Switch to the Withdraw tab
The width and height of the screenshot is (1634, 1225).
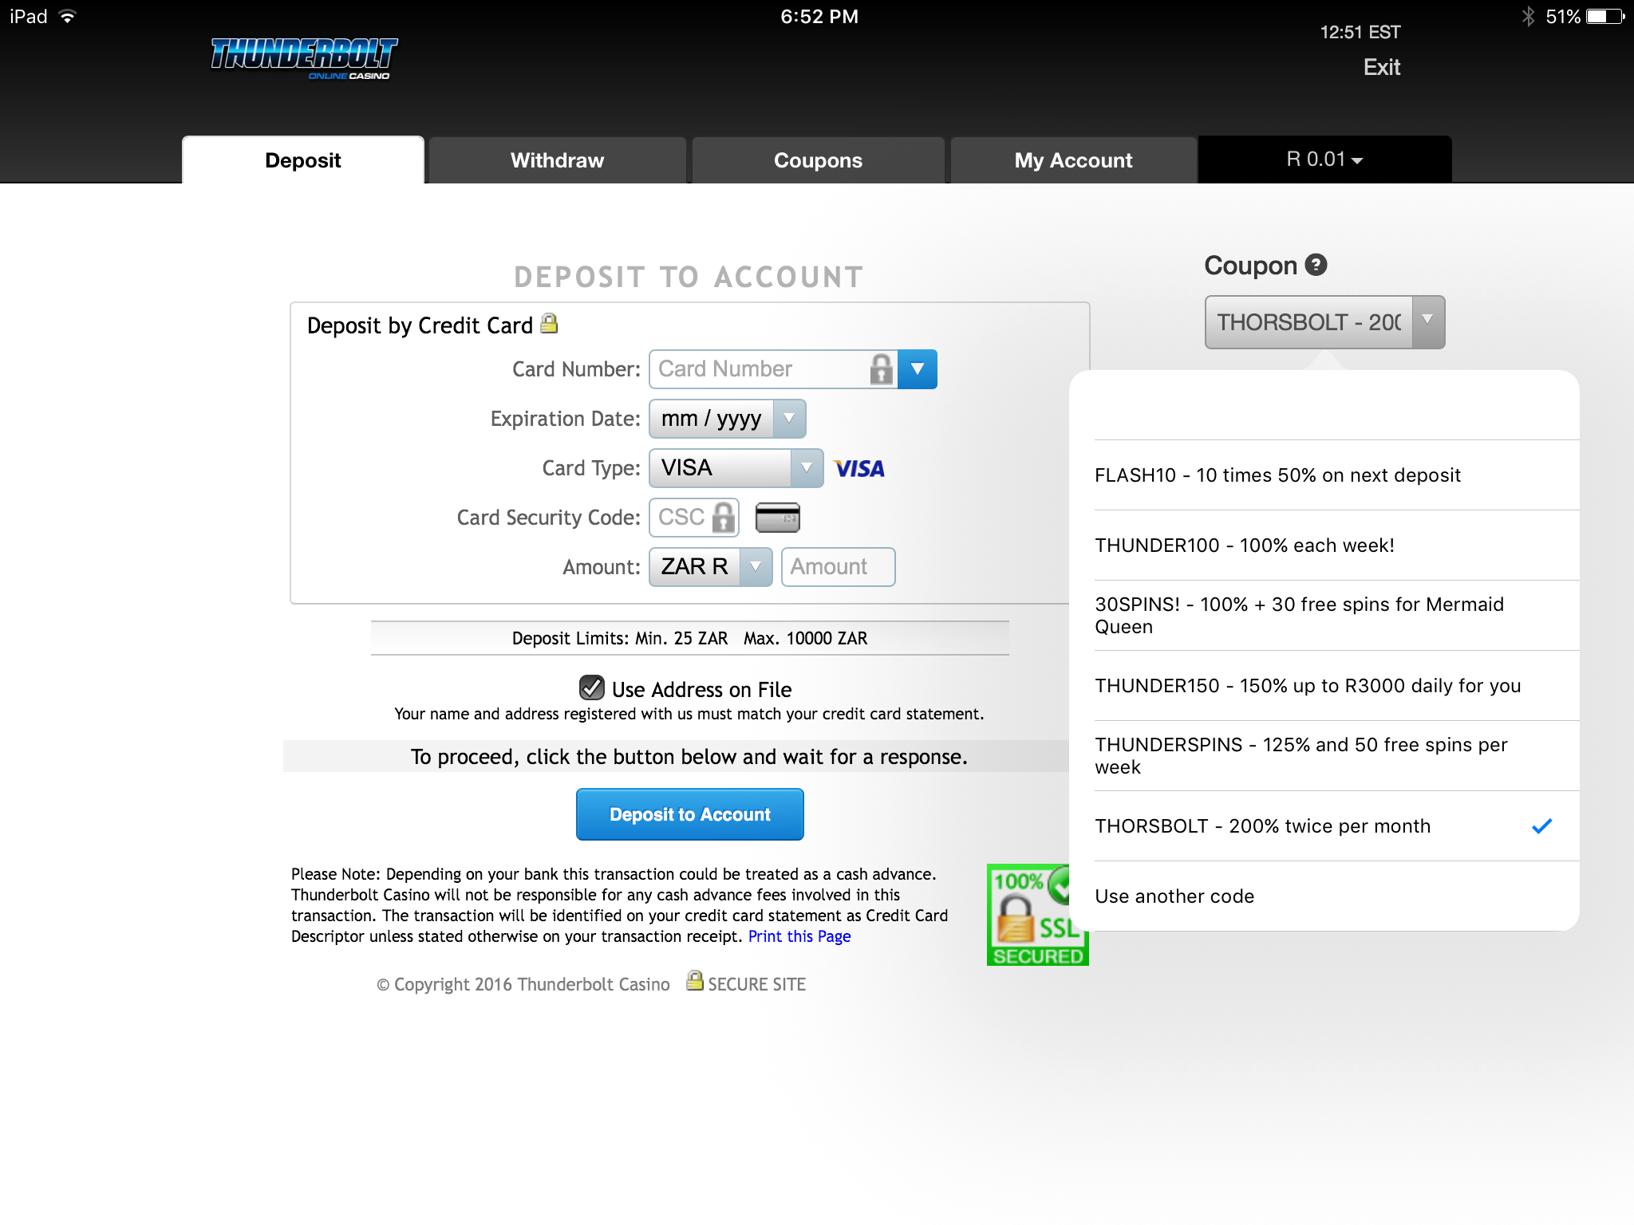click(x=558, y=160)
